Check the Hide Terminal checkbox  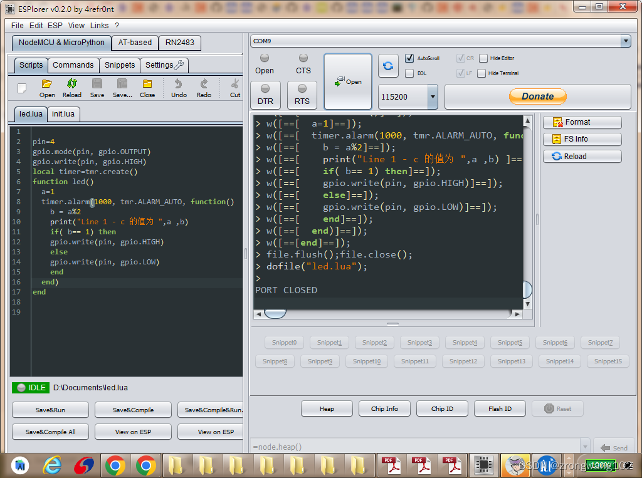click(481, 73)
